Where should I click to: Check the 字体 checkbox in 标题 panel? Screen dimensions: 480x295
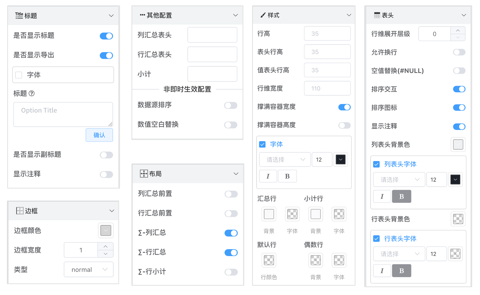pyautogui.click(x=19, y=75)
